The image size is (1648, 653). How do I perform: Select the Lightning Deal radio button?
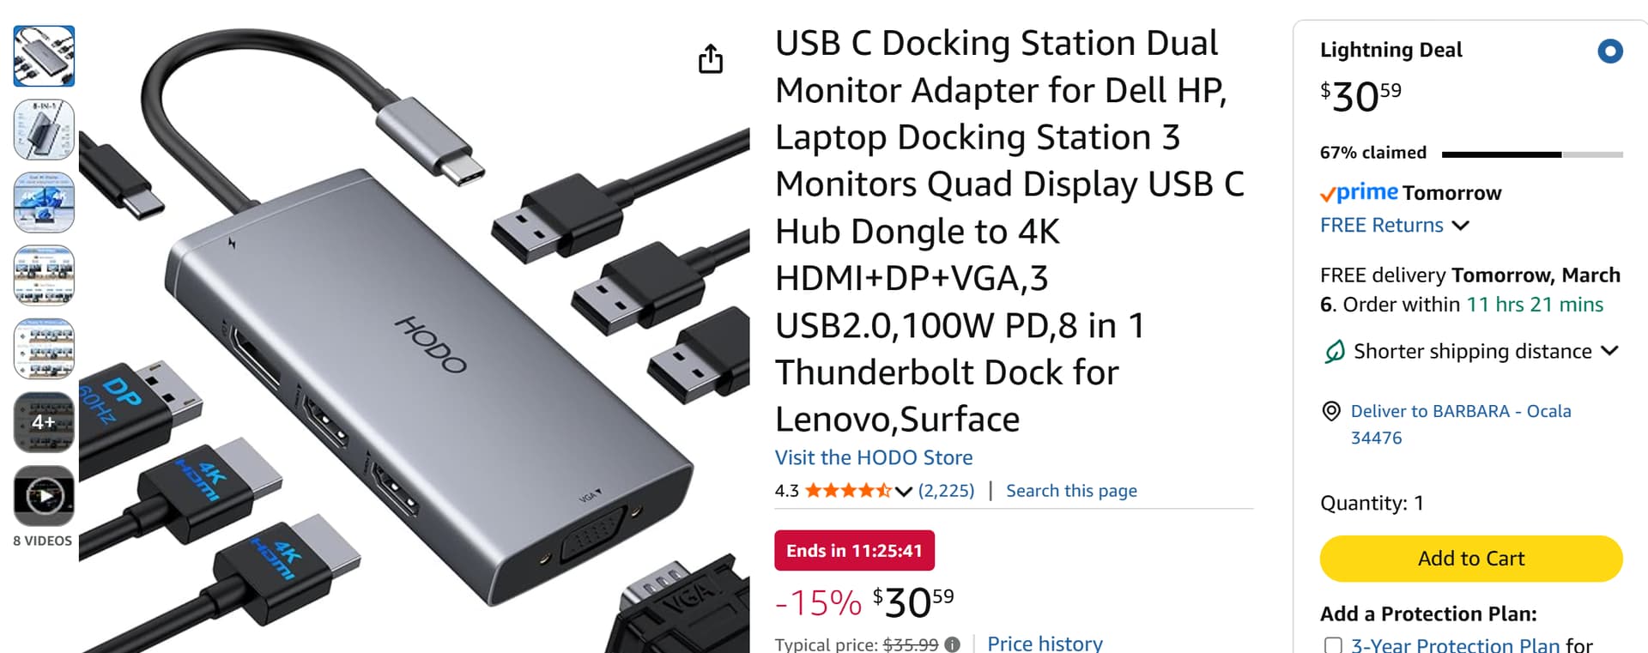pos(1609,51)
